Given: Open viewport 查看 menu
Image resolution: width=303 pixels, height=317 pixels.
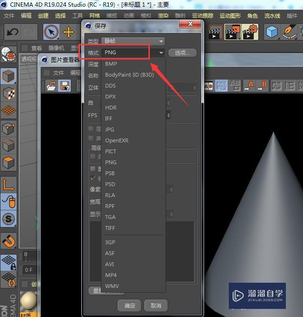Looking at the screenshot, I should pos(37,48).
